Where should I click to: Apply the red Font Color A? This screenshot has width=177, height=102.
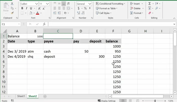[x=38, y=13]
